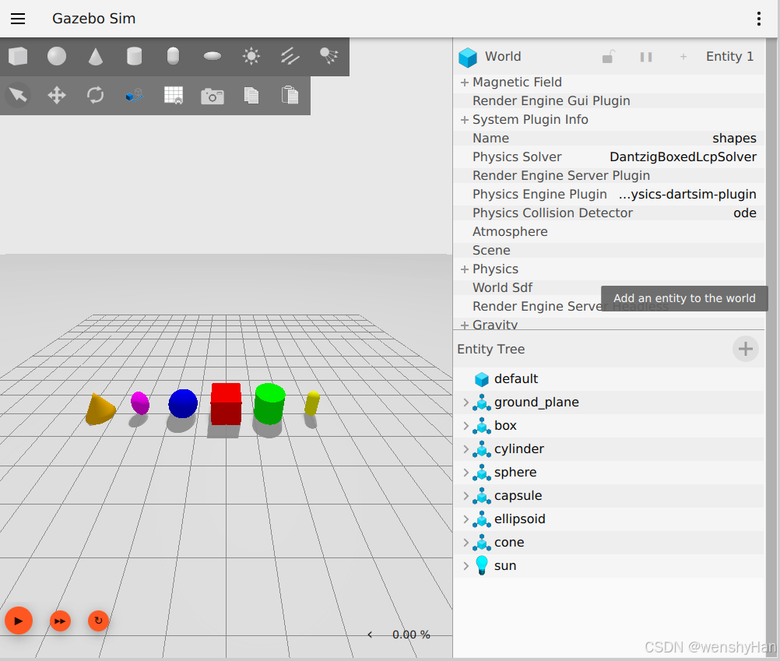The height and width of the screenshot is (661, 780).
Task: Click the Render Engine Gui Plugin row
Action: click(x=609, y=101)
